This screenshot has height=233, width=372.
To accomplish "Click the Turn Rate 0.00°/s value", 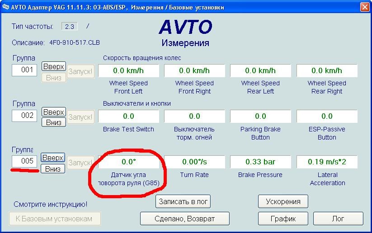I will [x=194, y=162].
